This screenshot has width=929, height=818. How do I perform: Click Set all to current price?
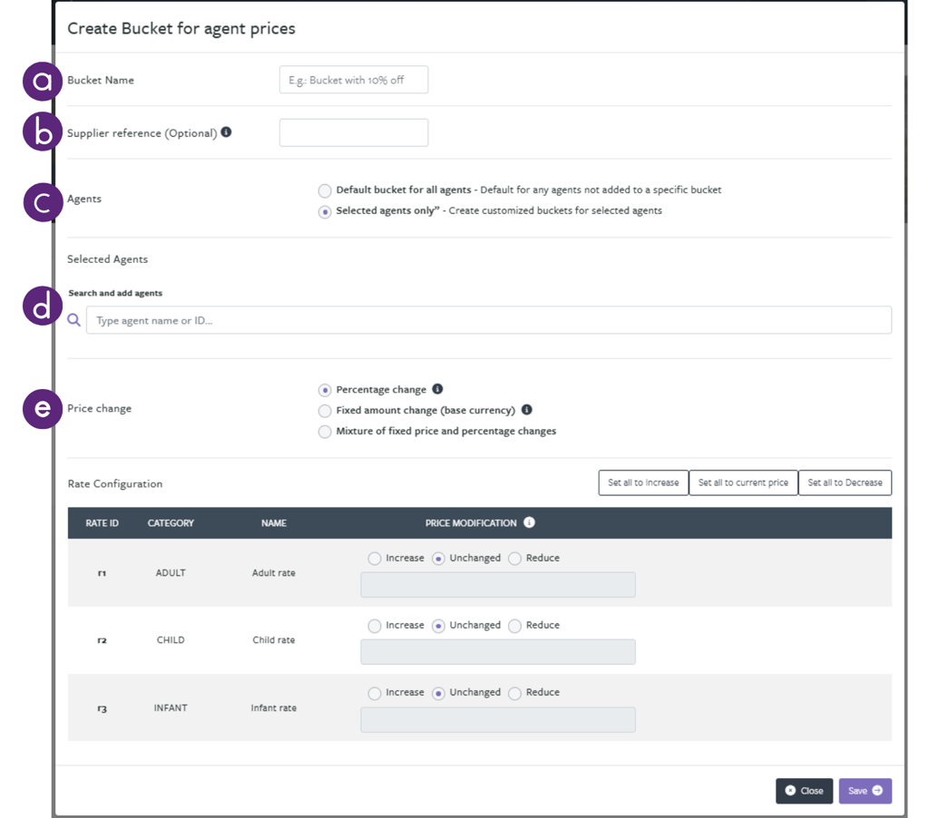pyautogui.click(x=744, y=482)
